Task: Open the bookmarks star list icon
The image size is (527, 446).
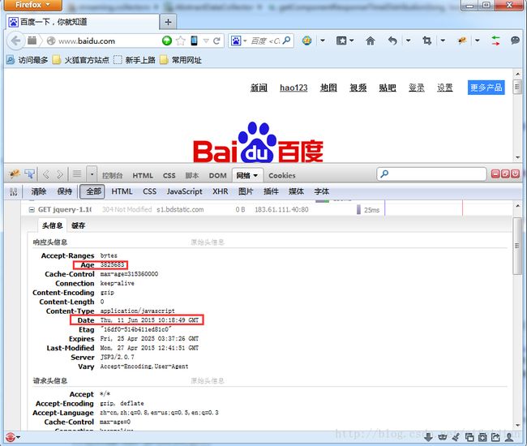Action: tap(341, 41)
